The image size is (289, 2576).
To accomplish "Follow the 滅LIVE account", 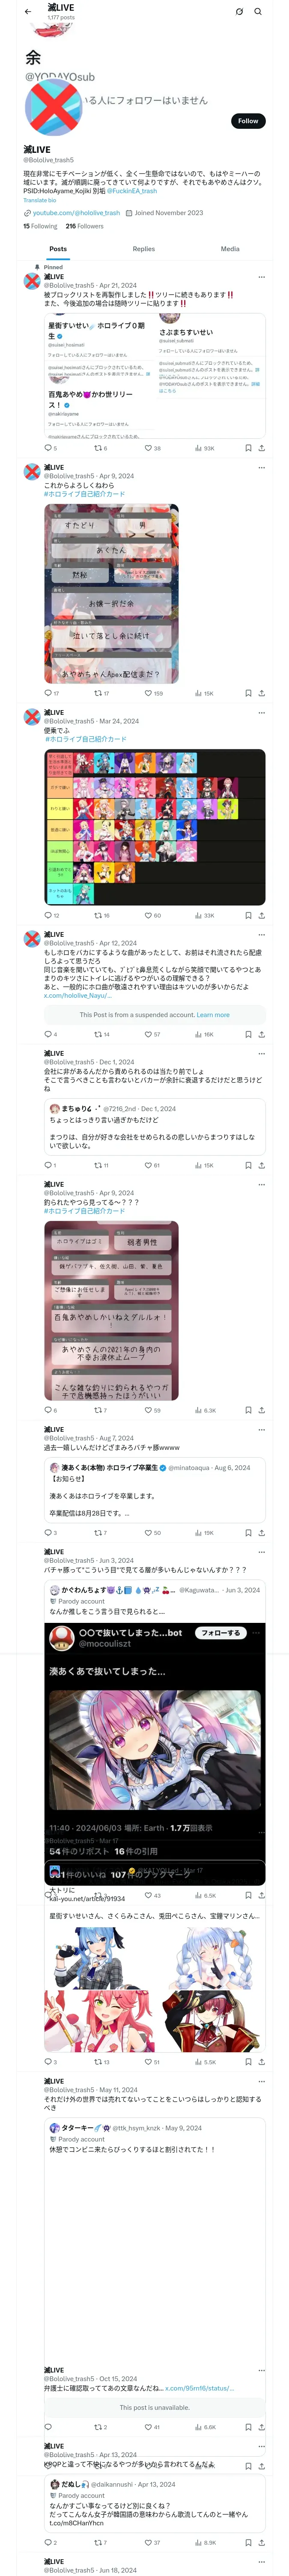I will click(248, 121).
